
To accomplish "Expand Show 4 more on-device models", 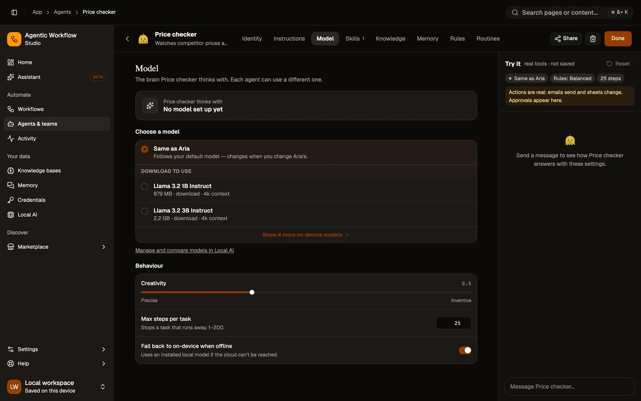I will [x=306, y=235].
